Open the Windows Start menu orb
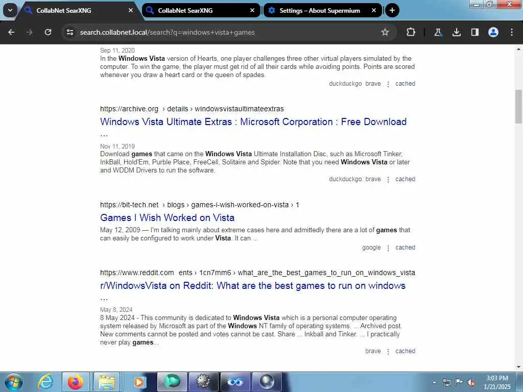523x392 pixels. click(14, 382)
